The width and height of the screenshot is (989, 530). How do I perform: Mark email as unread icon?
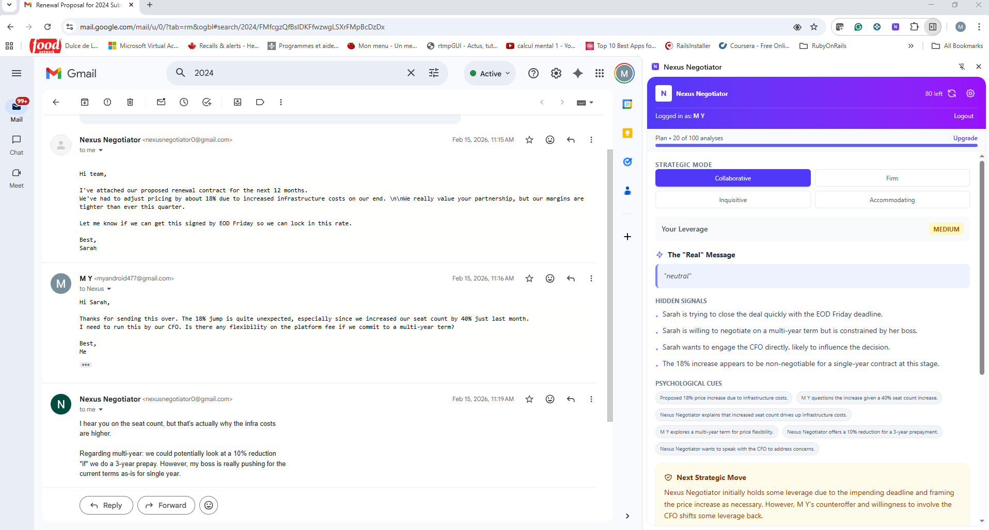click(161, 102)
